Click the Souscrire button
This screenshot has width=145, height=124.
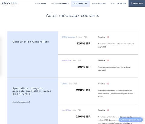point(137,3)
